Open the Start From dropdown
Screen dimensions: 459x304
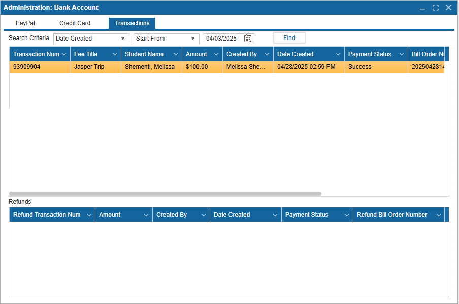pyautogui.click(x=193, y=38)
